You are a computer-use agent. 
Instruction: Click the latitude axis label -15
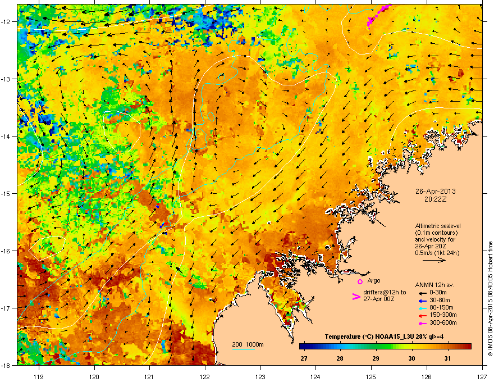click(6, 193)
